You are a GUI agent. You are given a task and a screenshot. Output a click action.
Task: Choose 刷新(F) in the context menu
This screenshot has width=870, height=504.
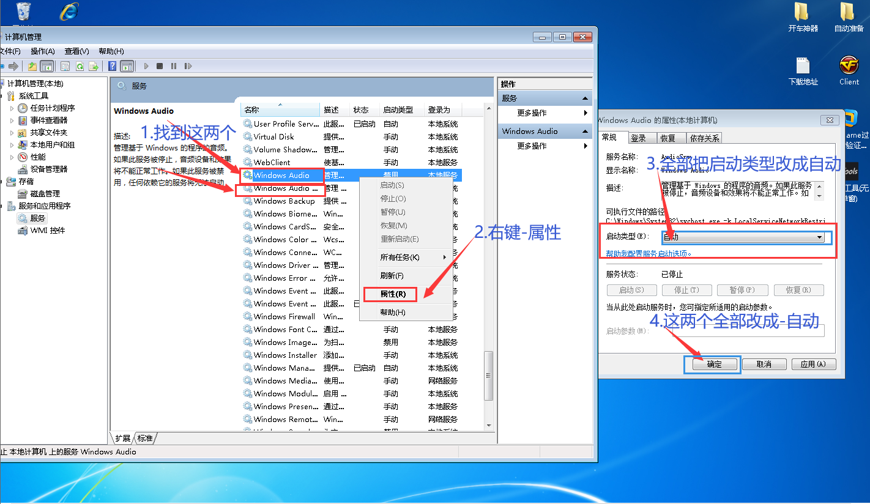coord(406,276)
